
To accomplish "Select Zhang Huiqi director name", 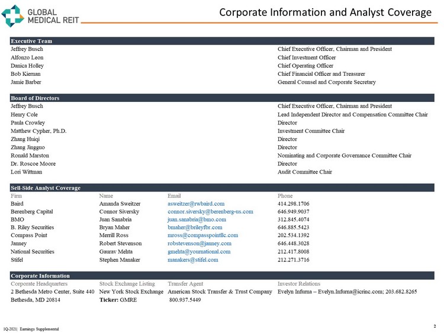I will coord(25,139).
